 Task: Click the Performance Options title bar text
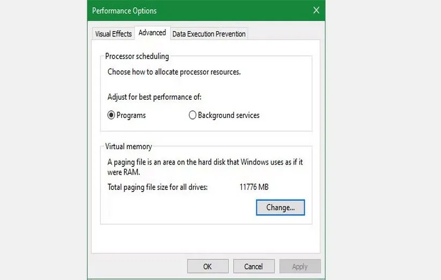pos(124,11)
